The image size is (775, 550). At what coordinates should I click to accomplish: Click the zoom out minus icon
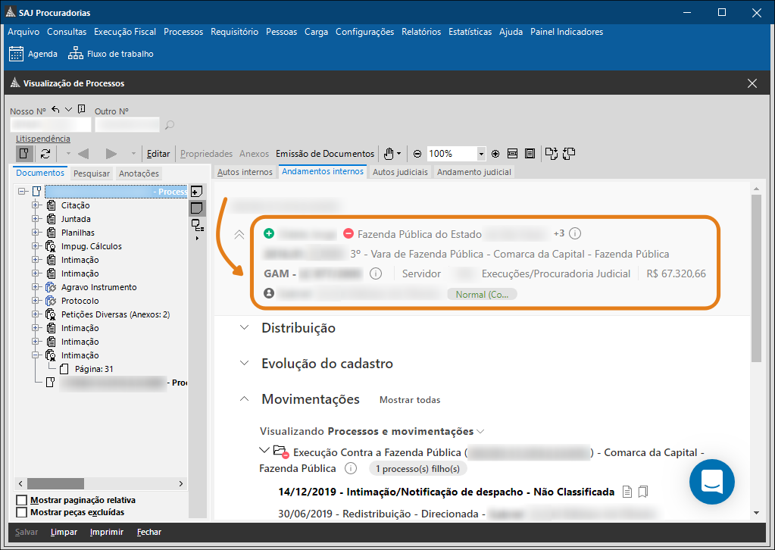pos(417,154)
